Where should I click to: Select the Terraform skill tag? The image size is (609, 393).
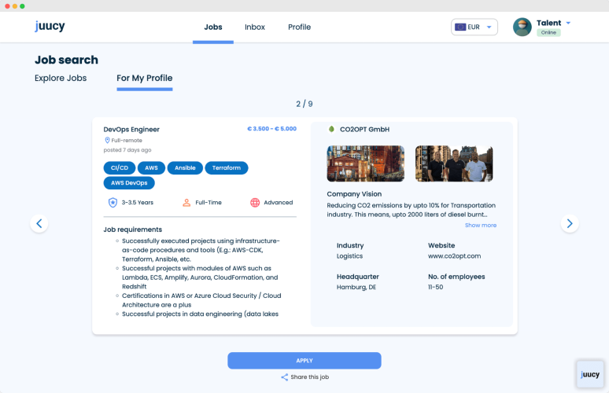pyautogui.click(x=227, y=168)
